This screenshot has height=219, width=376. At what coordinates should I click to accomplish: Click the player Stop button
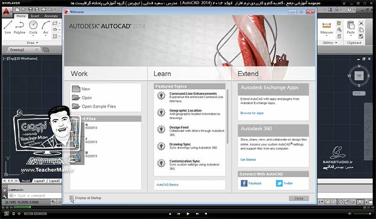[x=206, y=213]
